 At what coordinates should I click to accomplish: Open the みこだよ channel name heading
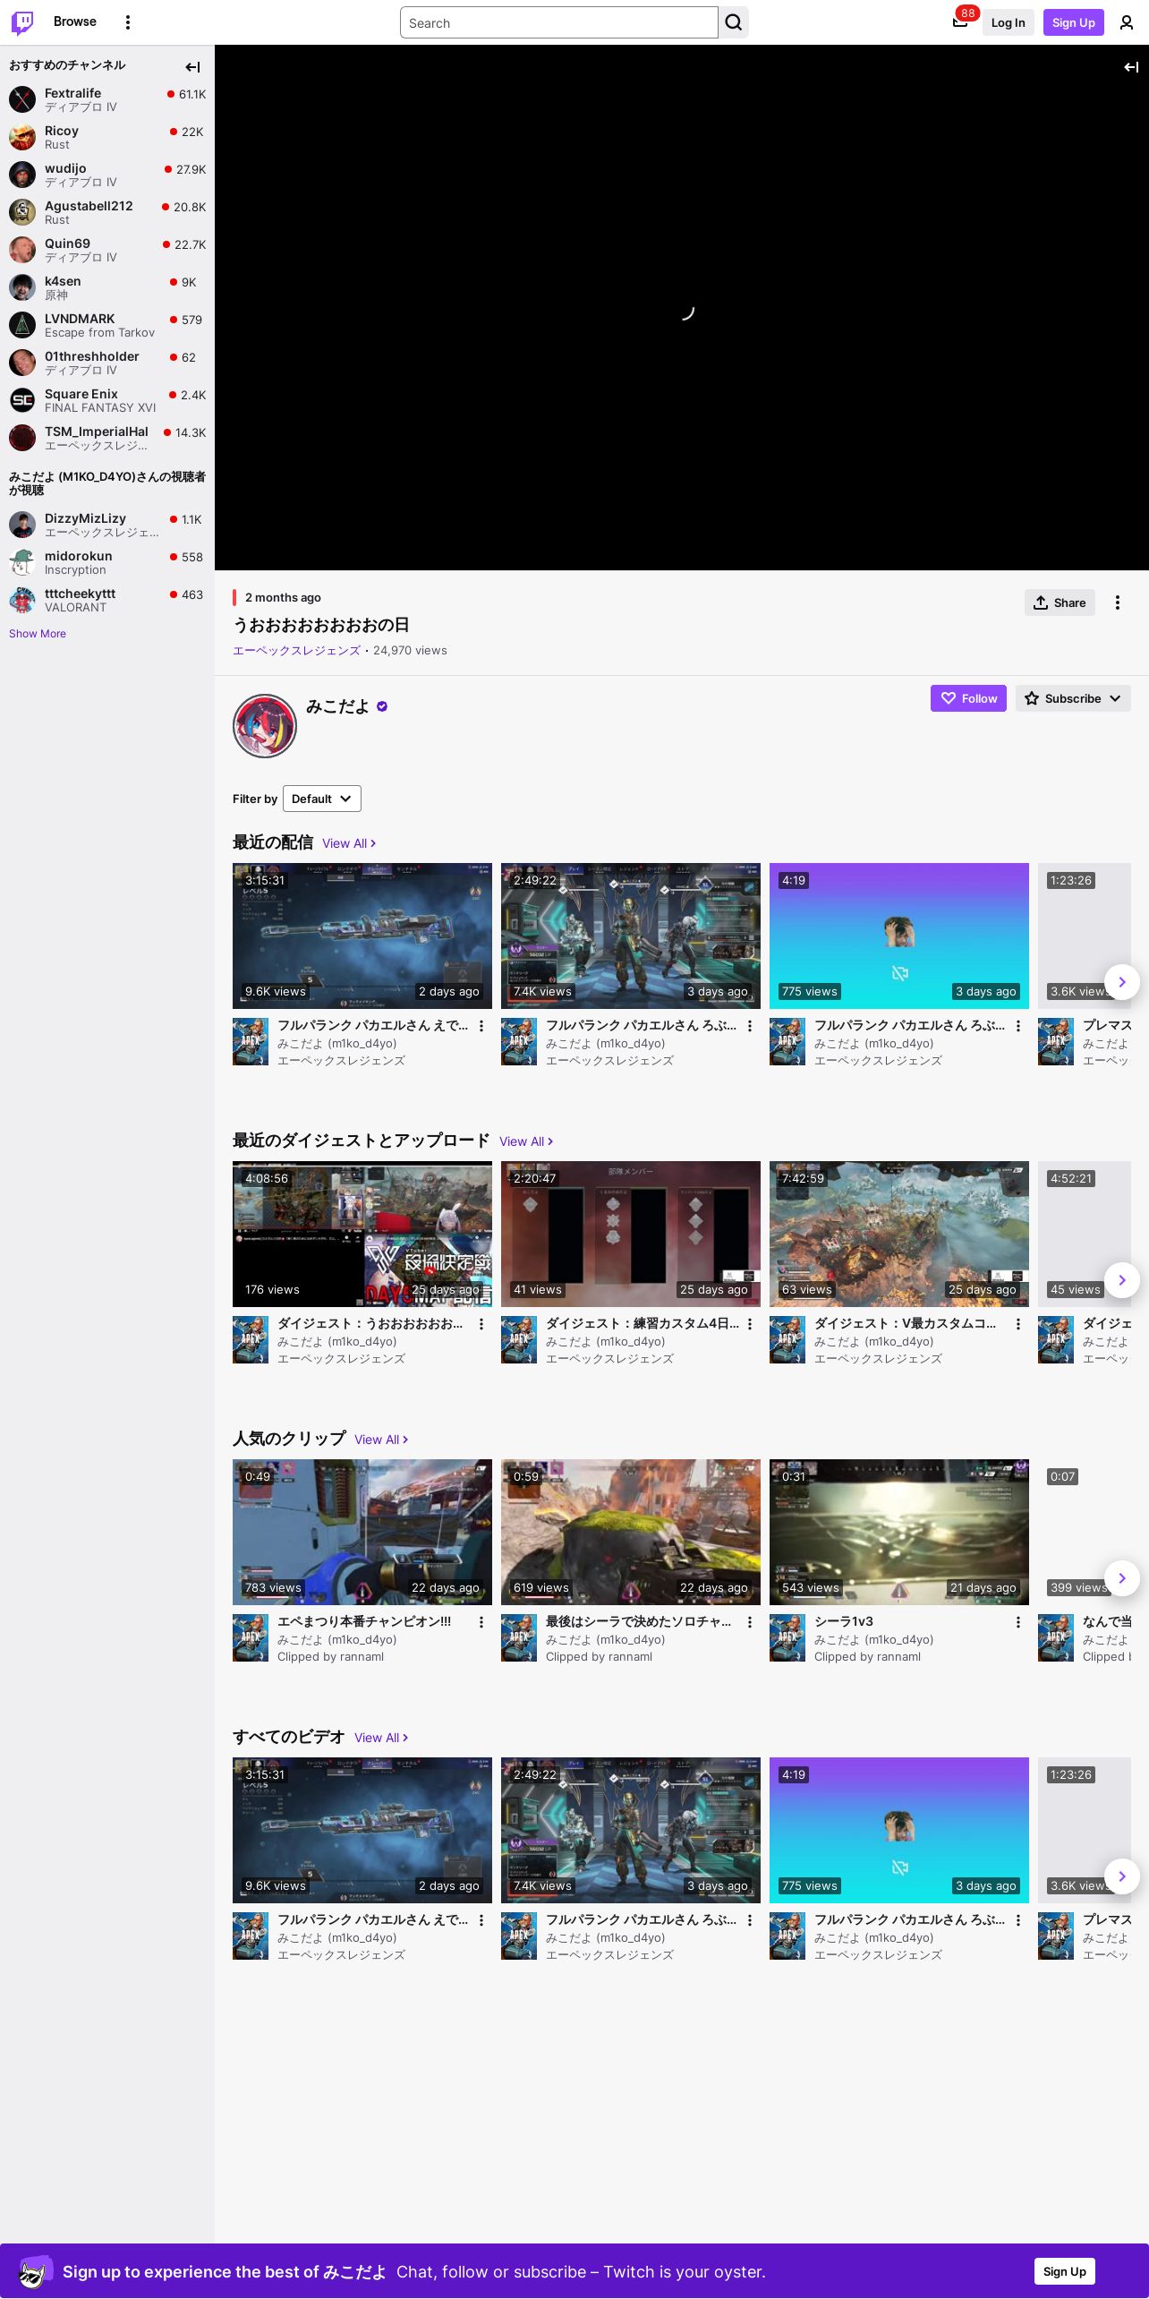337,706
